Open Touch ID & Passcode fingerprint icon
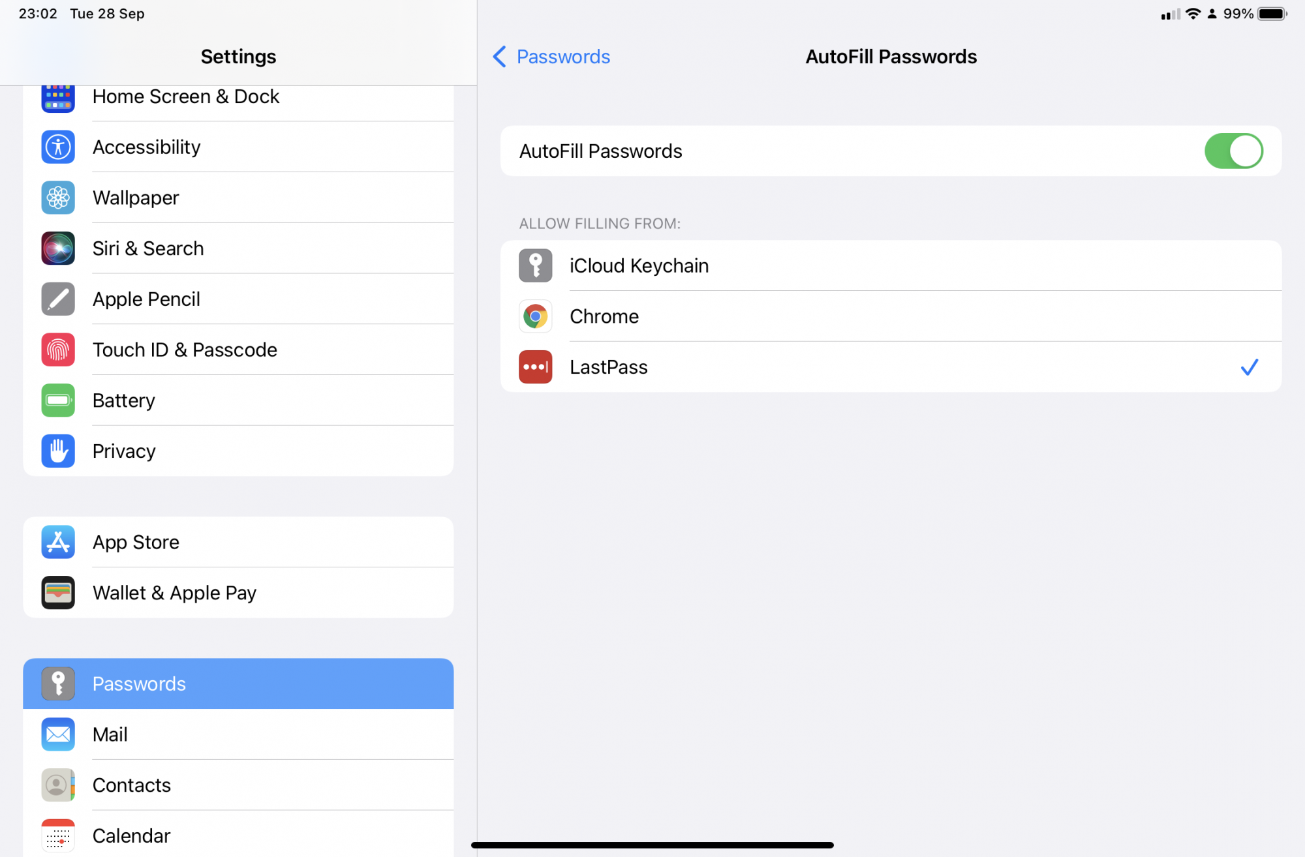Image resolution: width=1305 pixels, height=857 pixels. (x=58, y=350)
